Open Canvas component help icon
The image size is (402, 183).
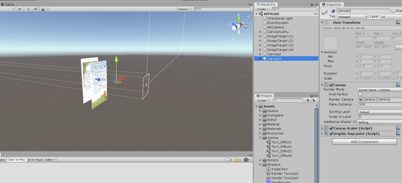[398, 85]
